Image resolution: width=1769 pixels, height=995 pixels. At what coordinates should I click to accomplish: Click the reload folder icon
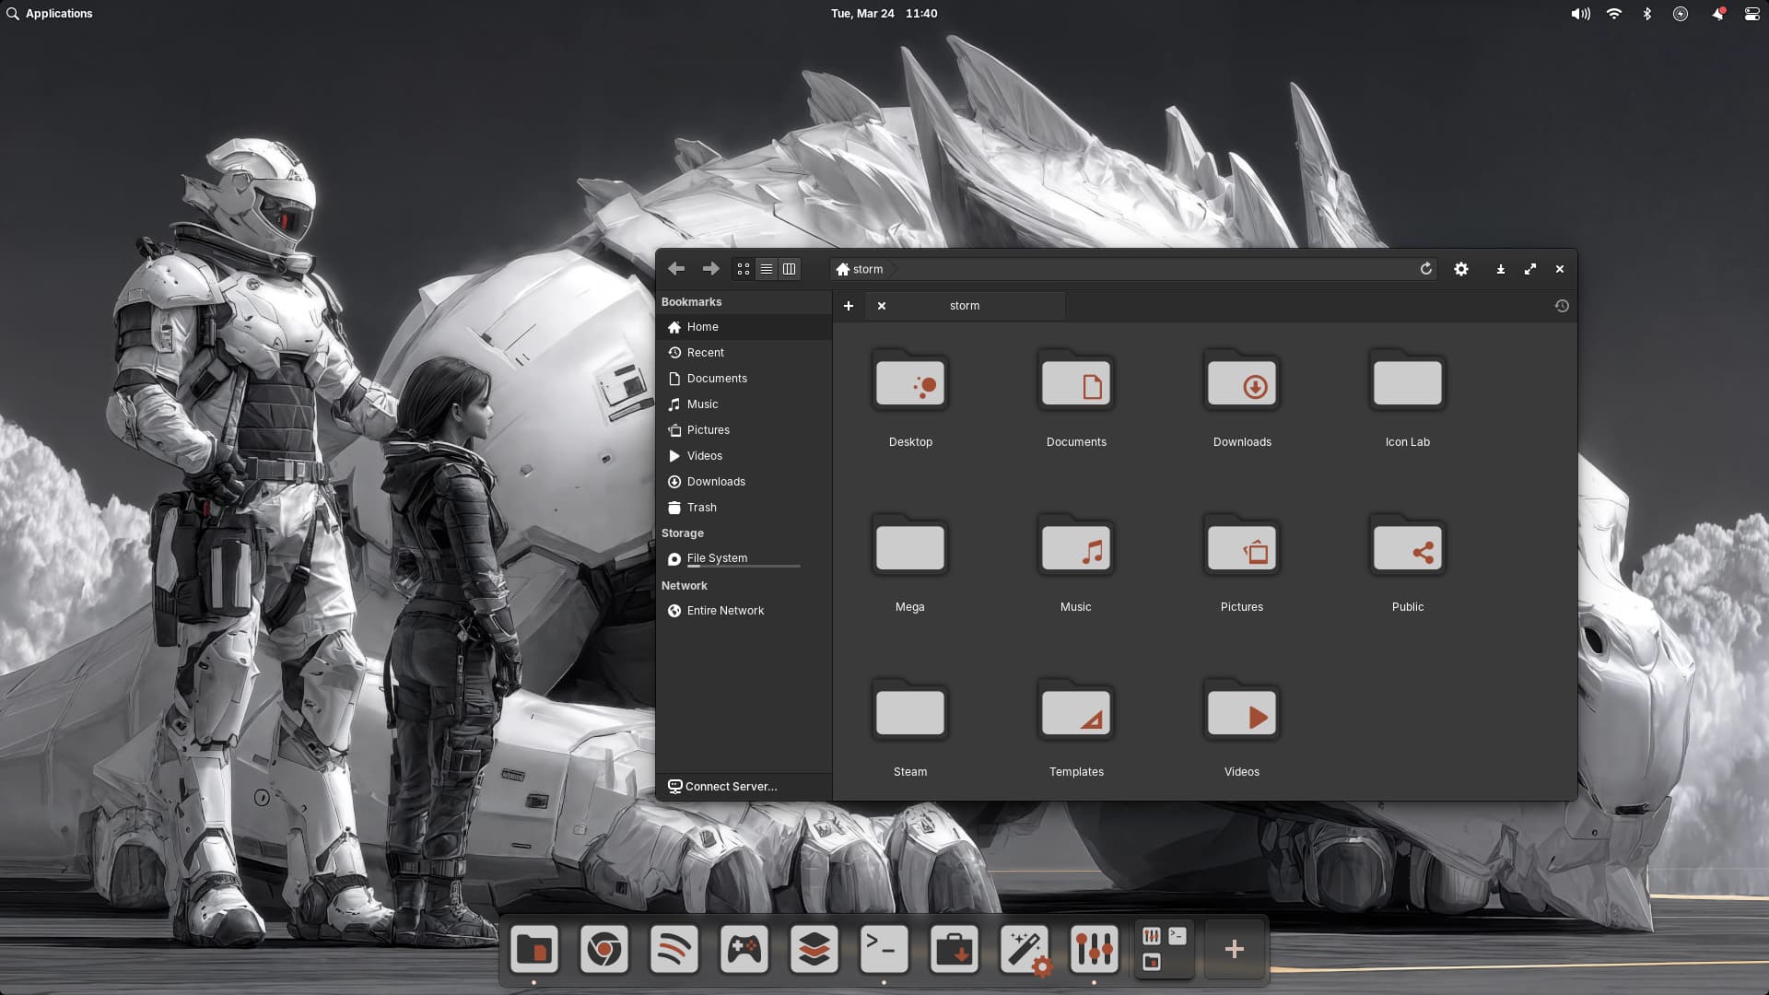click(x=1425, y=269)
